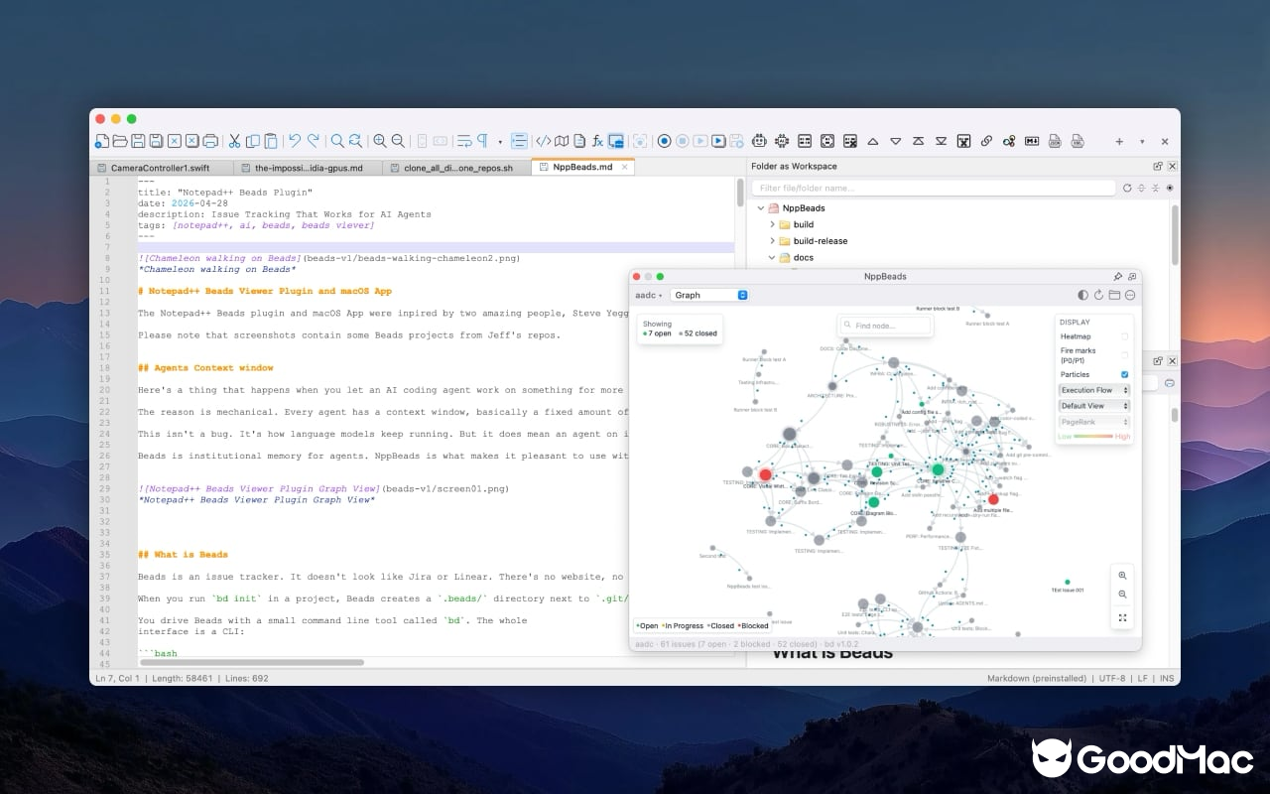Click the robot face plugin icon
Image resolution: width=1270 pixels, height=794 pixels.
click(x=759, y=141)
